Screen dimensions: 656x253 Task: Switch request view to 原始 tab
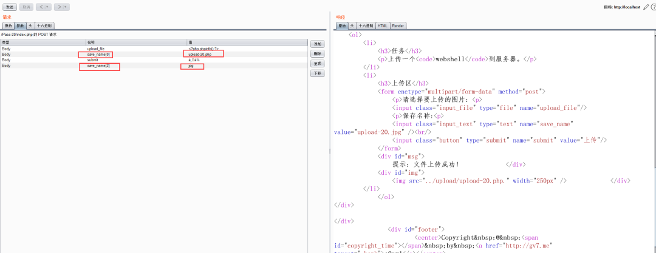8,26
